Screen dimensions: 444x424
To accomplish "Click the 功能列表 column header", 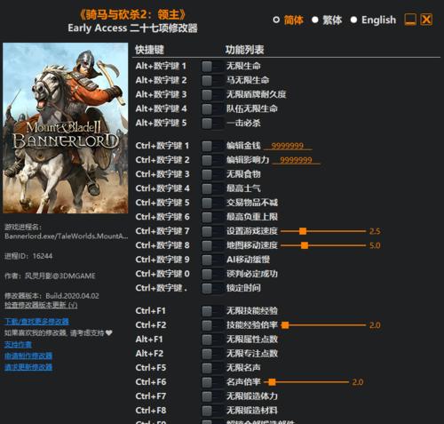I will [x=245, y=50].
